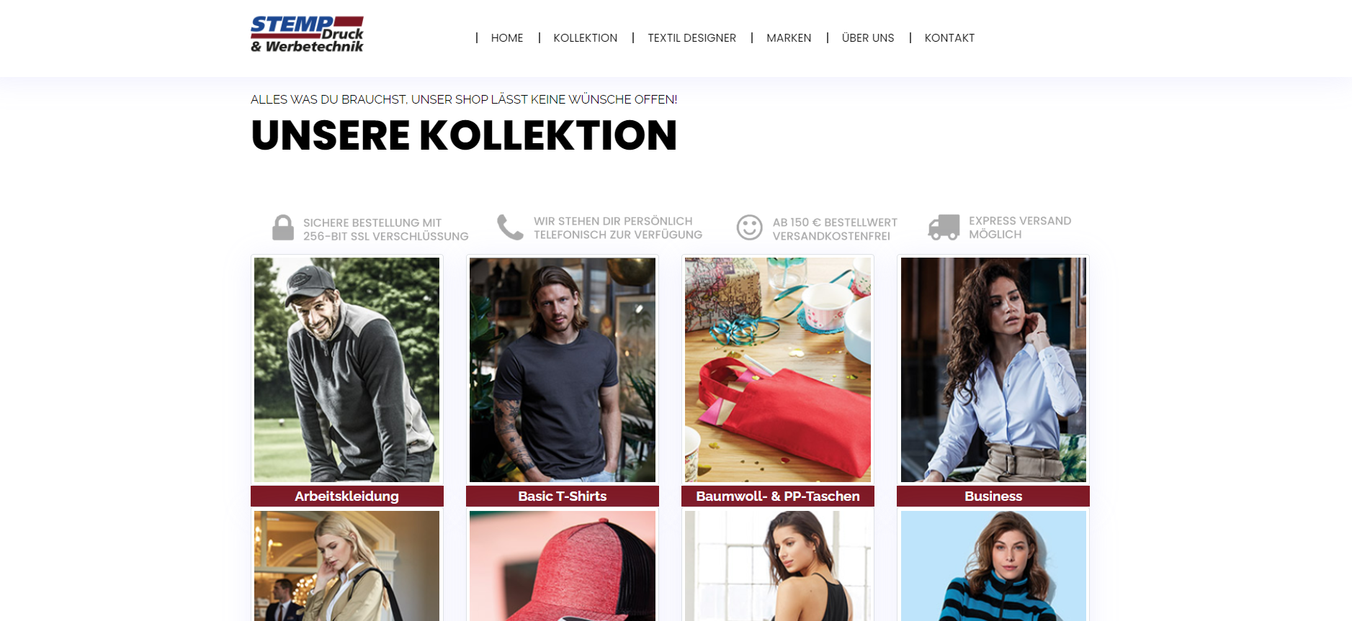This screenshot has height=621, width=1352.
Task: Click the woman in blue blouse photo
Action: click(993, 370)
